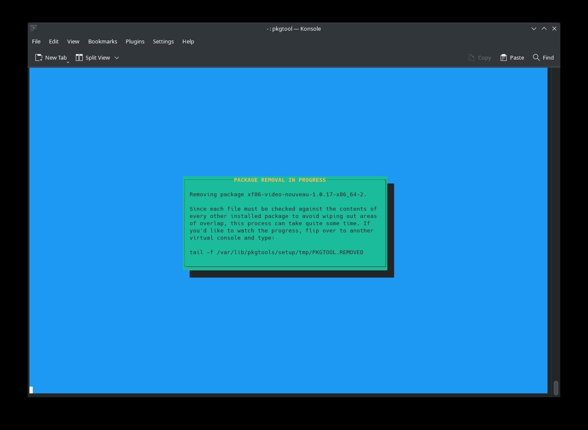Click the Find magnifier icon

point(536,57)
